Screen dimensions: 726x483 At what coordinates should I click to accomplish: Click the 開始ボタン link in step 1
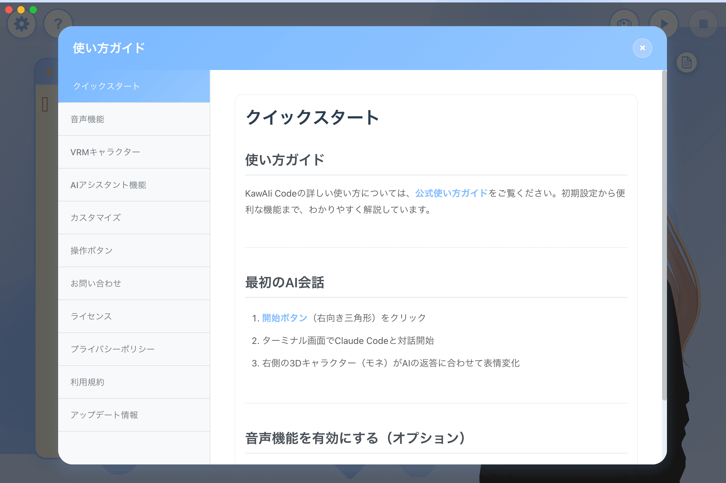pyautogui.click(x=284, y=317)
